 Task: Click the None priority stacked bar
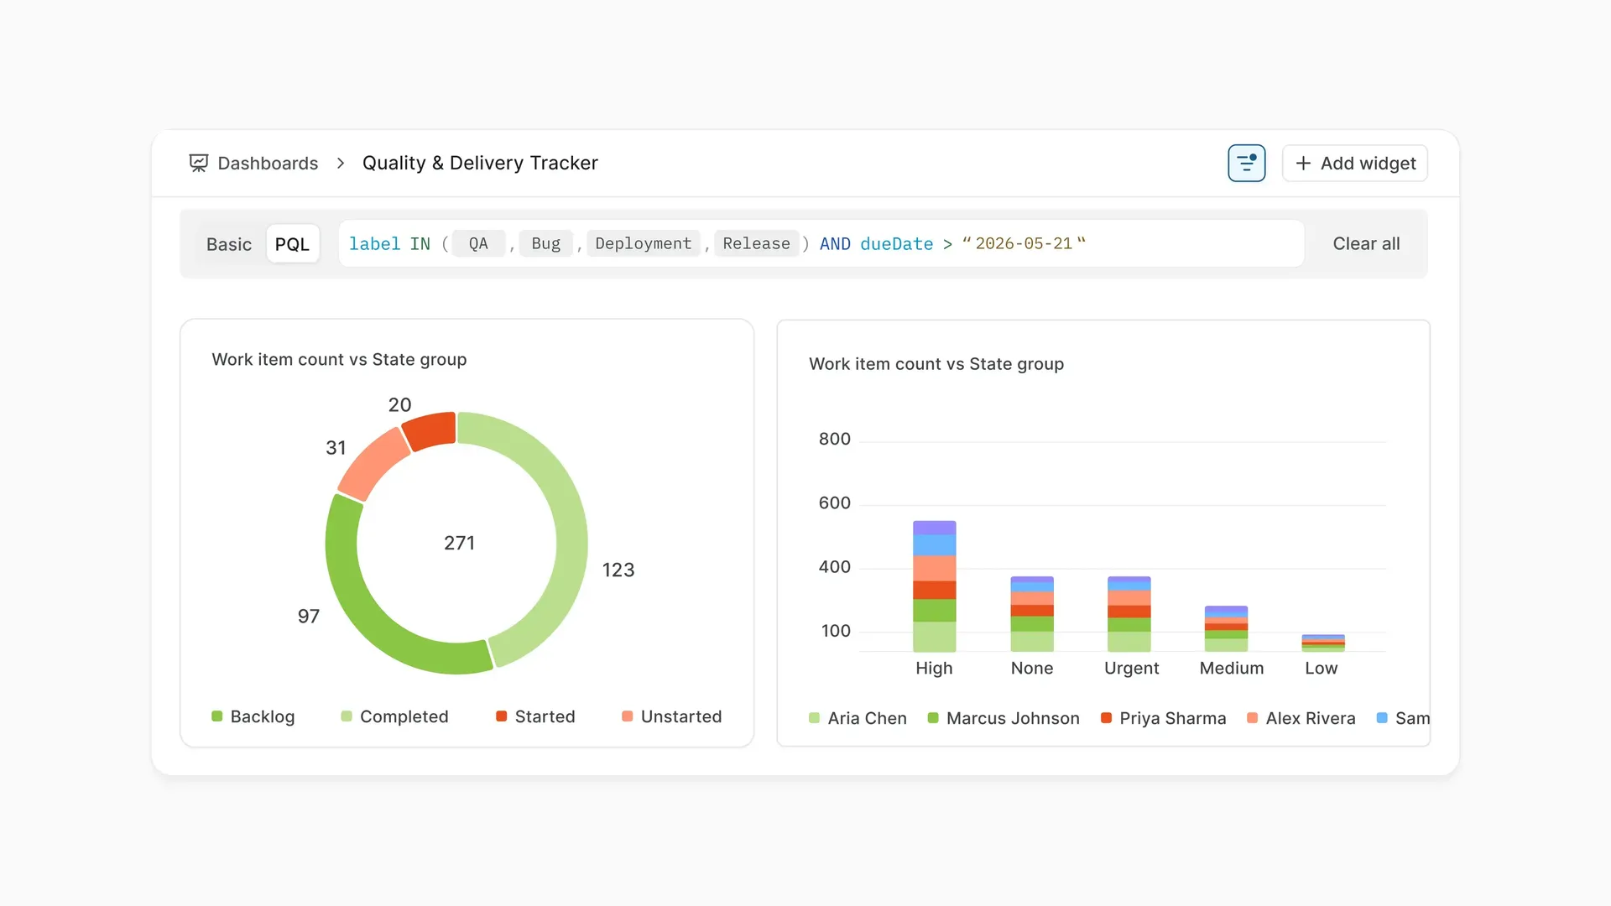pyautogui.click(x=1032, y=614)
